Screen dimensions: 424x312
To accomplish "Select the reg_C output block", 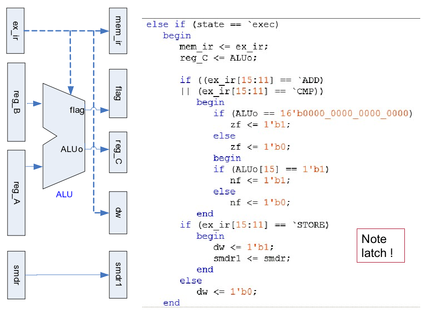I will [x=118, y=152].
